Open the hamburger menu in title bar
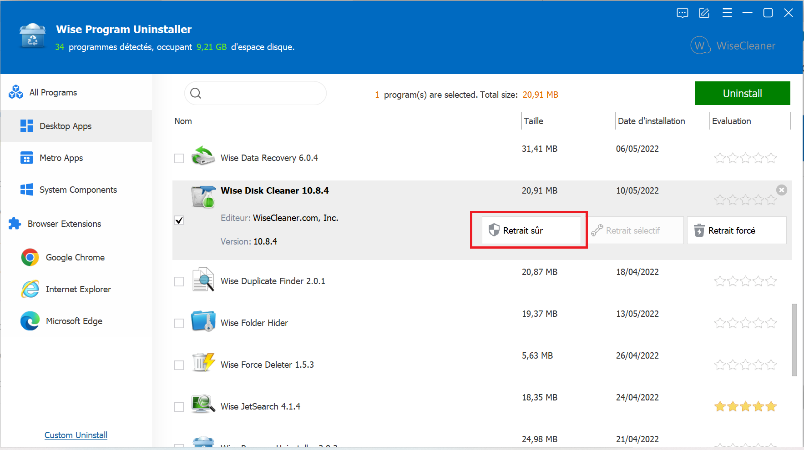The image size is (804, 450). [727, 13]
